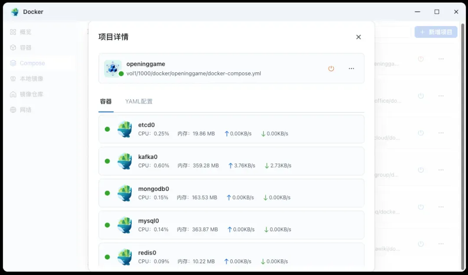
Task: Navigate to 网络 network page
Action: pos(26,110)
